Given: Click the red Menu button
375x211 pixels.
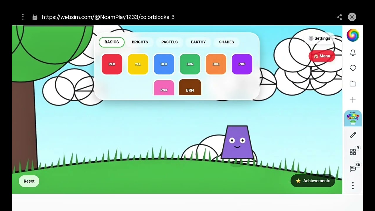Looking at the screenshot, I should pos(322,56).
